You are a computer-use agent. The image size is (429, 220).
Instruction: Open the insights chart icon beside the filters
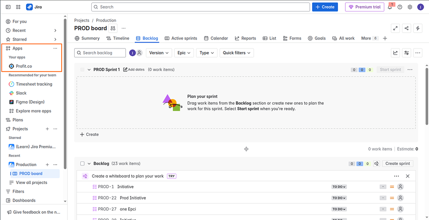tap(395, 53)
